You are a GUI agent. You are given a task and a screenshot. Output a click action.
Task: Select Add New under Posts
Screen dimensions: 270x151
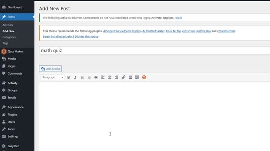(8, 31)
